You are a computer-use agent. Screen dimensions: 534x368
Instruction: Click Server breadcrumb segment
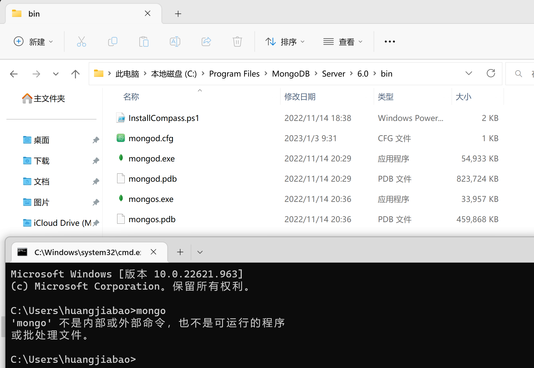tap(333, 74)
